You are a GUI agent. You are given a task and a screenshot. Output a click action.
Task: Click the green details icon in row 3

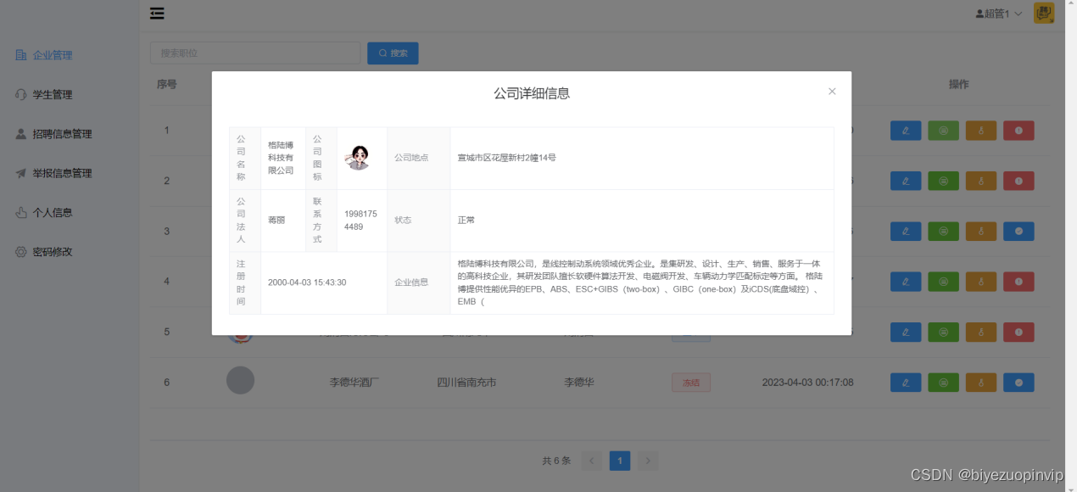click(x=943, y=231)
